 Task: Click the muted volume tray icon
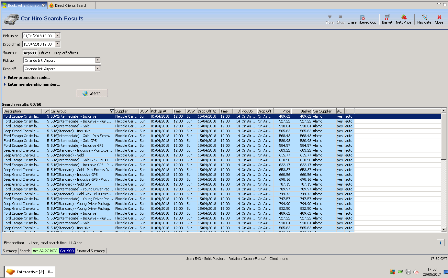416,272
